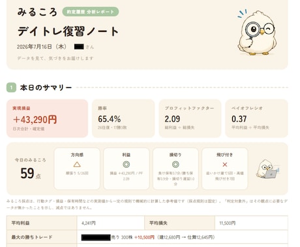Click the 65.4% win rate value

(110, 119)
